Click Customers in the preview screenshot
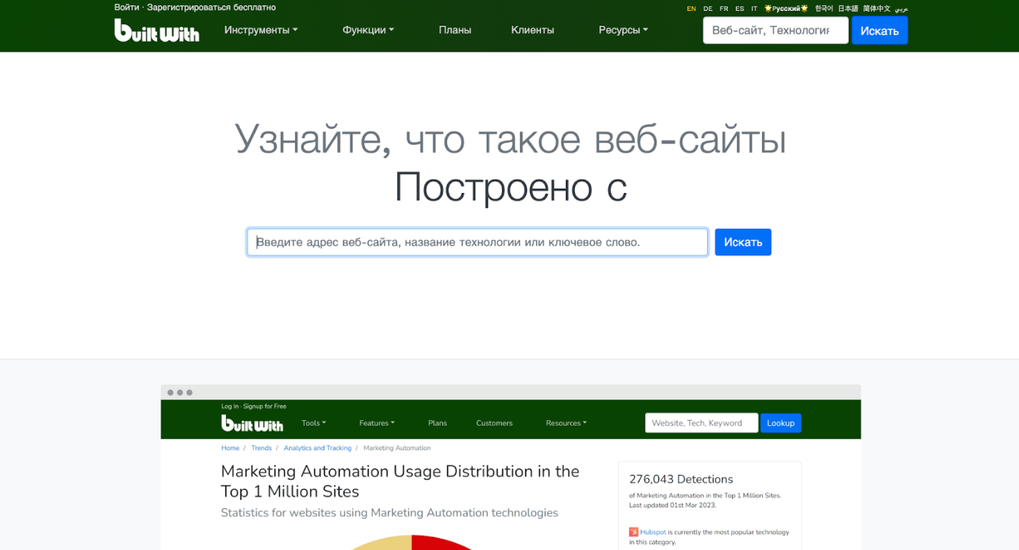The image size is (1019, 550). (x=494, y=423)
